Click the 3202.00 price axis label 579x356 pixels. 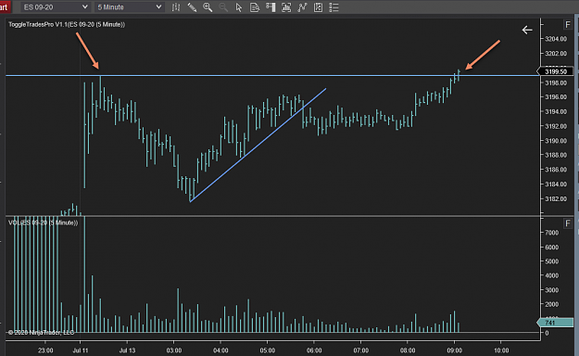(x=556, y=53)
